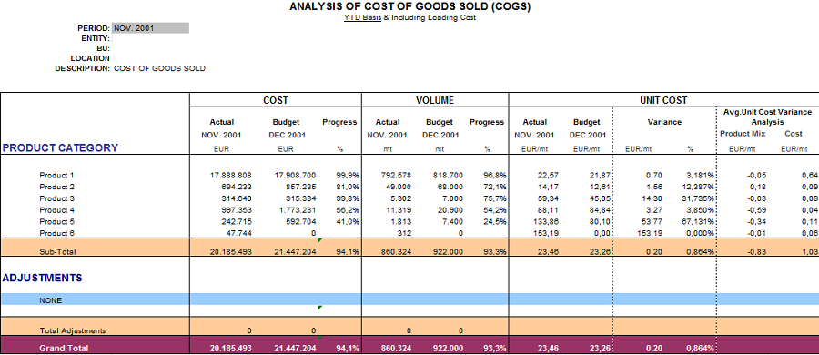The height and width of the screenshot is (355, 819).
Task: Select the Total Adjustments label
Action: pos(73,330)
